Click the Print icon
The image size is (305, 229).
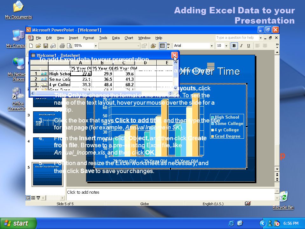pyautogui.click(x=62, y=46)
